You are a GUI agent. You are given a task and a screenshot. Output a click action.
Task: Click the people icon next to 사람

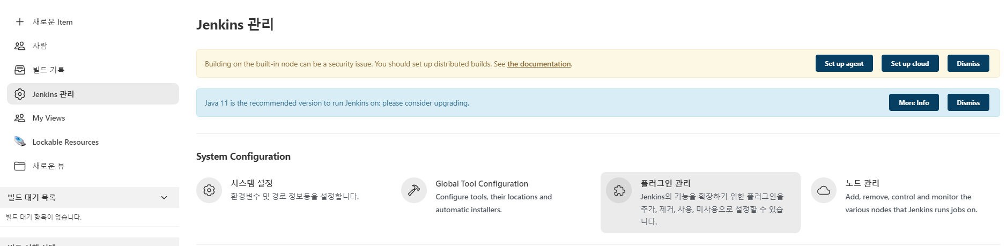tap(20, 46)
